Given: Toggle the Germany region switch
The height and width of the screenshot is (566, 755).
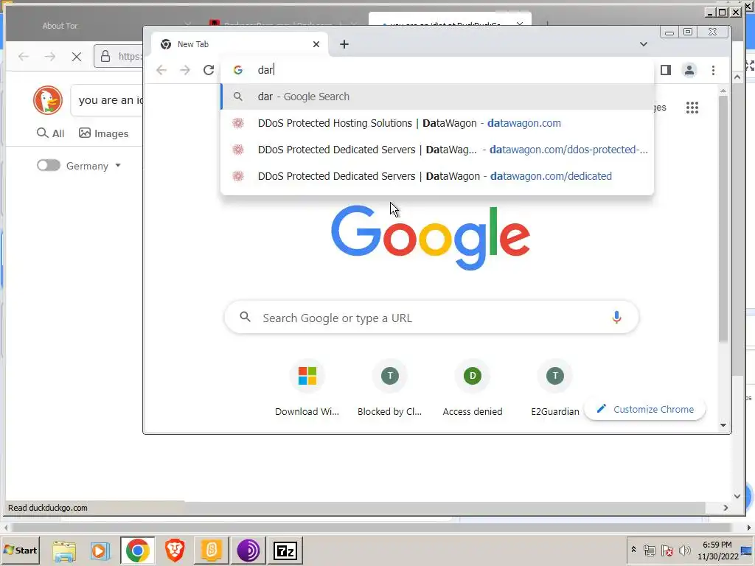Looking at the screenshot, I should tap(48, 166).
